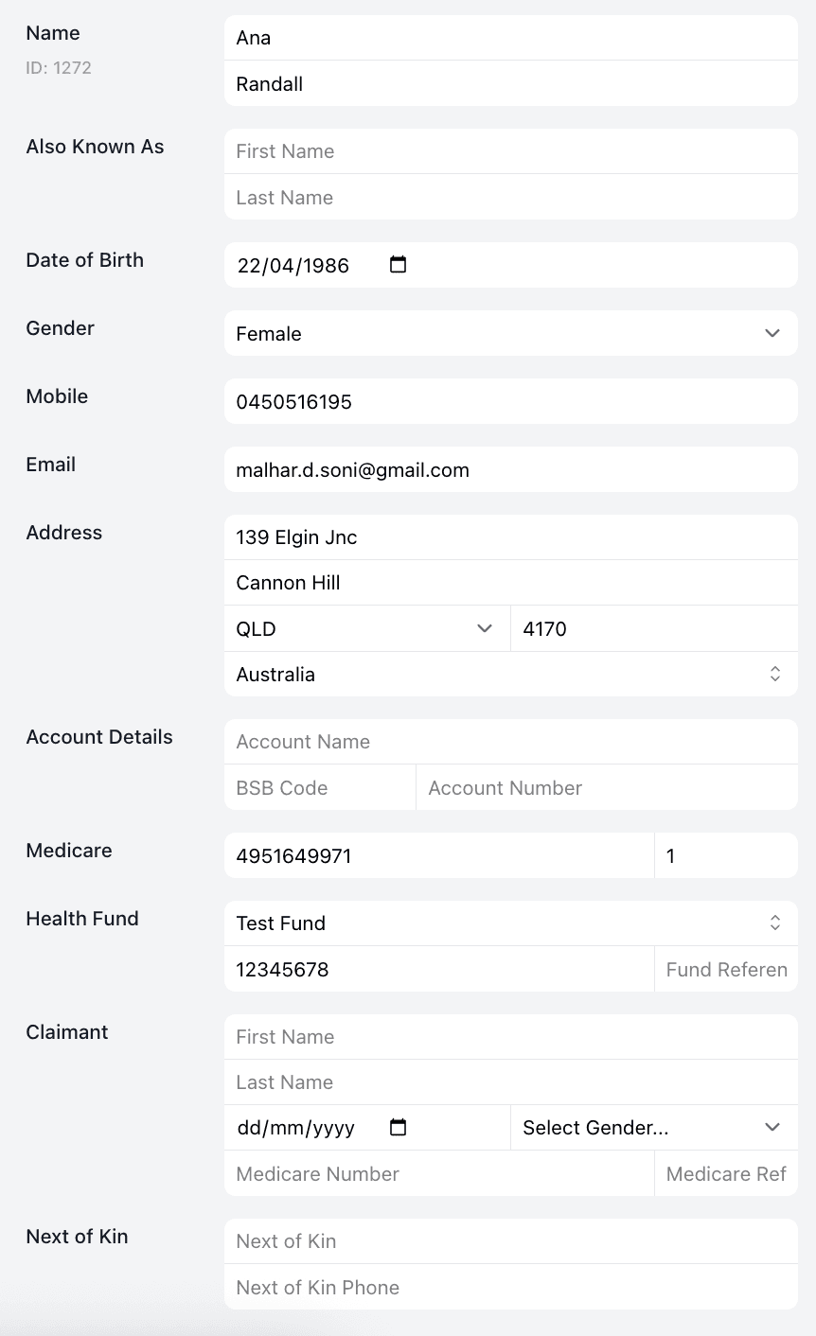Open the Test Fund health fund selector
816x1336 pixels.
[x=510, y=923]
